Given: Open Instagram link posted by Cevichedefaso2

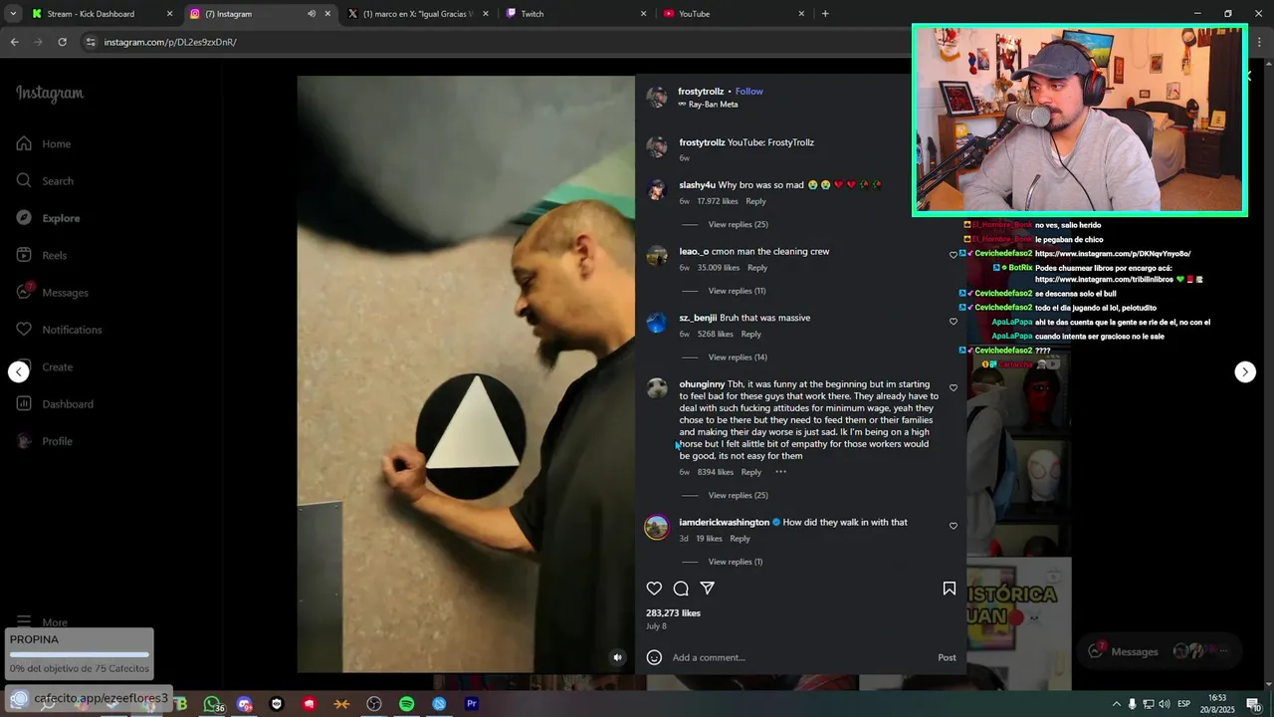Looking at the screenshot, I should coord(1113,253).
